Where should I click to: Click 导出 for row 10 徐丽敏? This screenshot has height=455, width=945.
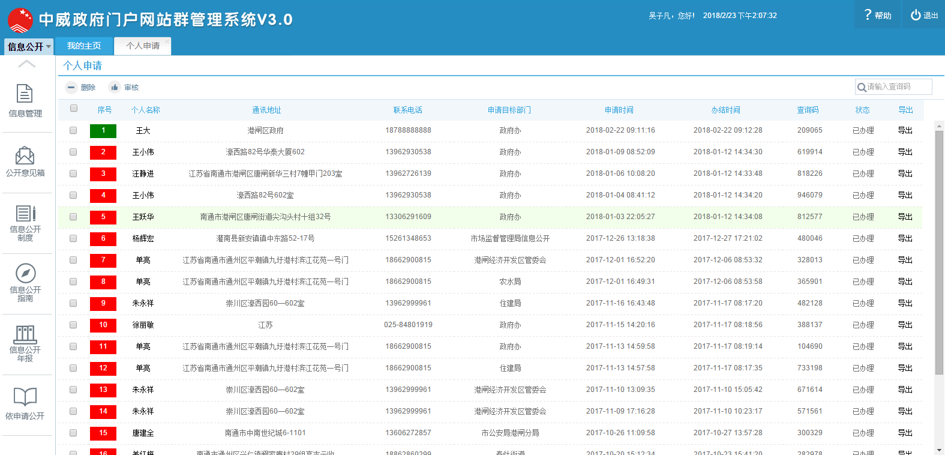coord(905,325)
